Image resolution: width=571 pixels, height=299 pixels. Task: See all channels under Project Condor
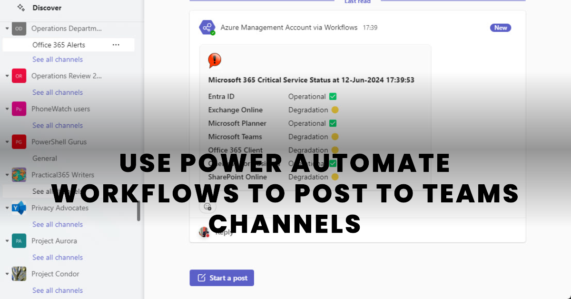coord(58,290)
